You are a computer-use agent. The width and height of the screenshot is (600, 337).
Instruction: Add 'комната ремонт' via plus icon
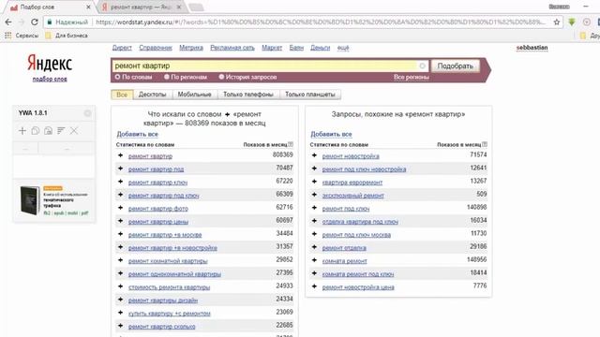pyautogui.click(x=315, y=260)
